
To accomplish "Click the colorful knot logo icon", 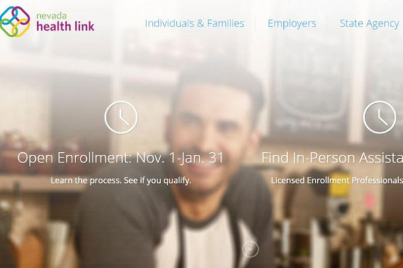I will [x=14, y=22].
